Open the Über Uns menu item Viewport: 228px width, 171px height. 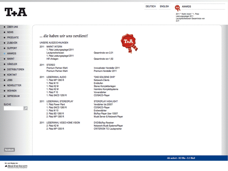12,27
